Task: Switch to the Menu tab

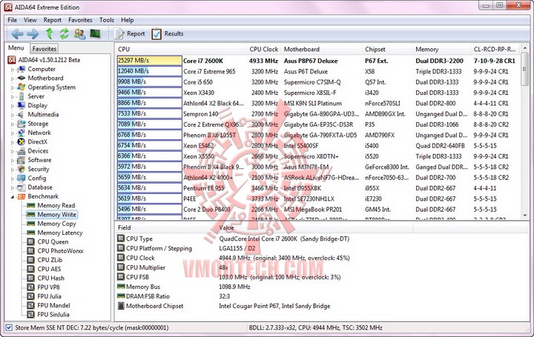Action: pos(16,48)
